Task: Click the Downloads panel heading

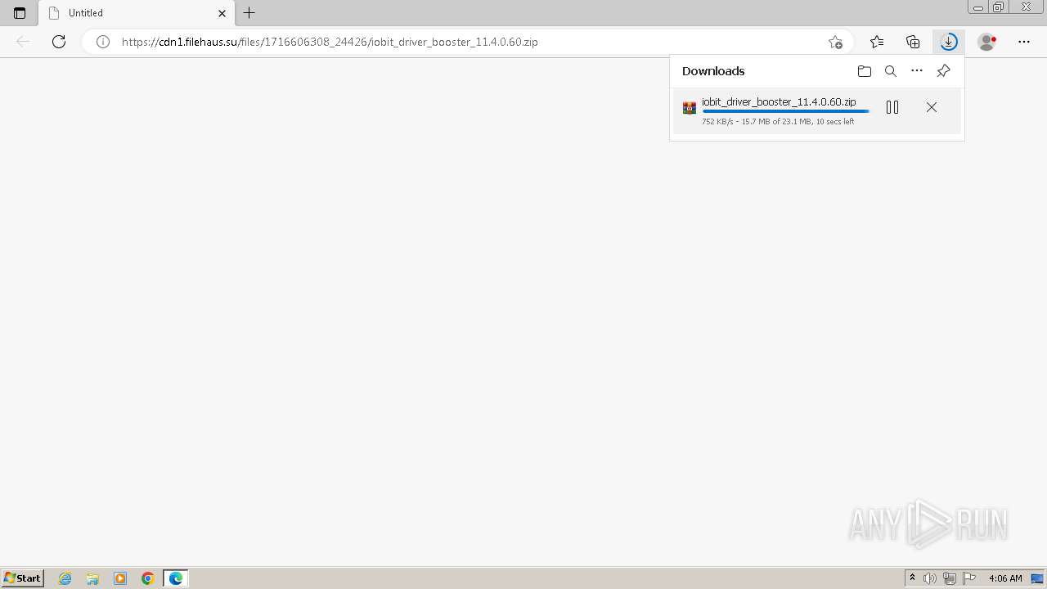Action: [713, 71]
